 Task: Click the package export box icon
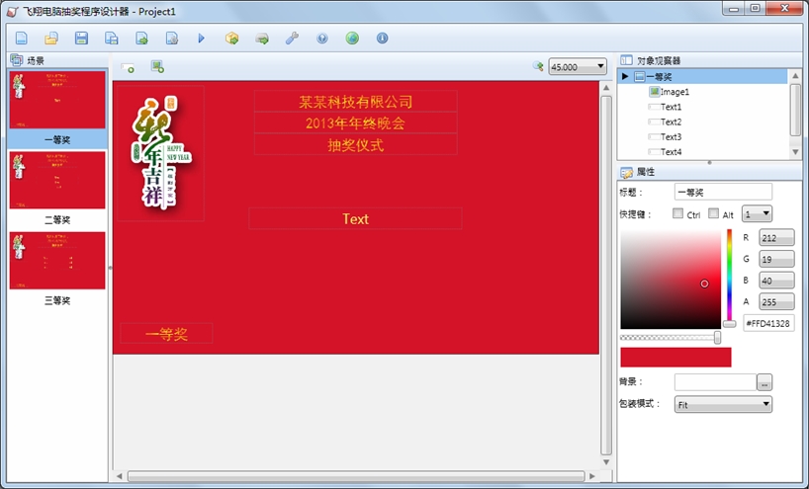click(231, 39)
